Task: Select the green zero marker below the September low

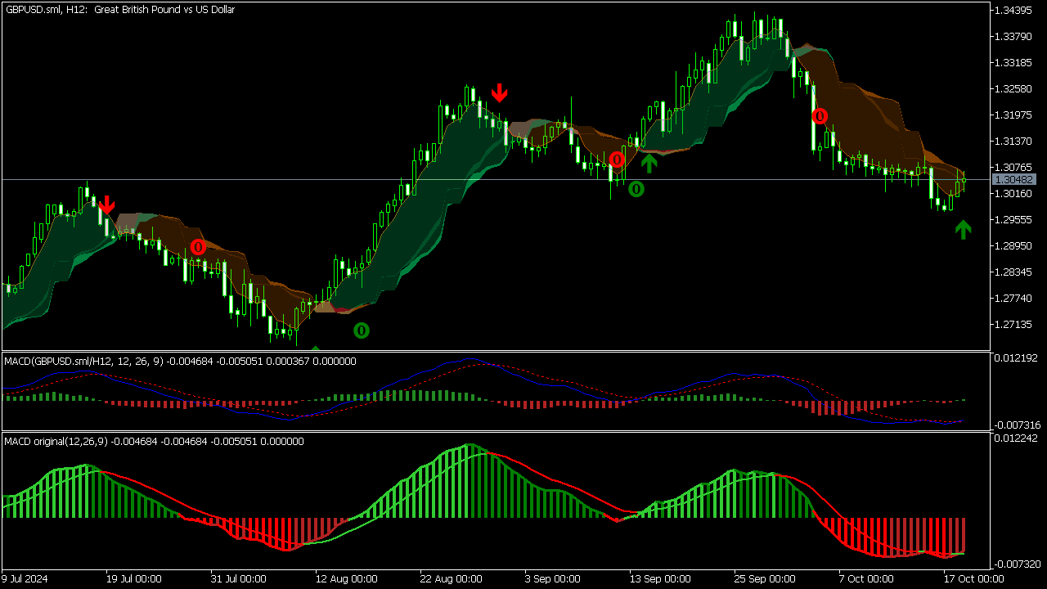Action: coord(636,190)
